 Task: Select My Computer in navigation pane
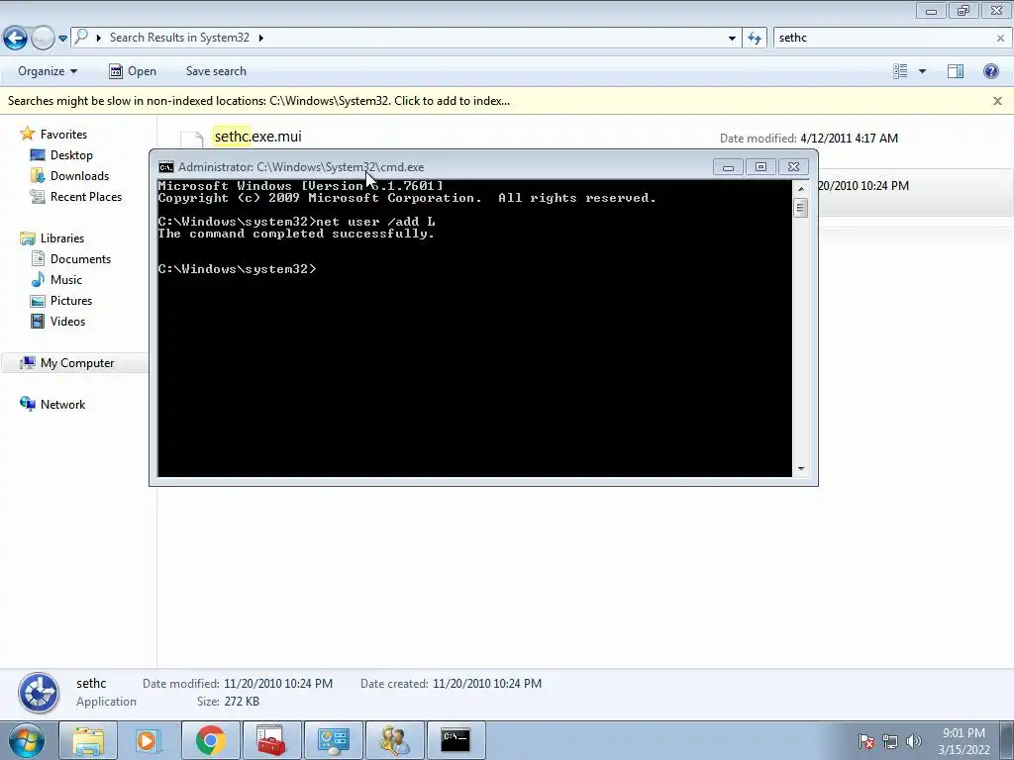coord(77,363)
